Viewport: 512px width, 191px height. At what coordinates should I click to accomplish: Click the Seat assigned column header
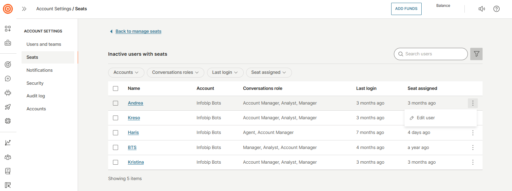click(x=422, y=88)
